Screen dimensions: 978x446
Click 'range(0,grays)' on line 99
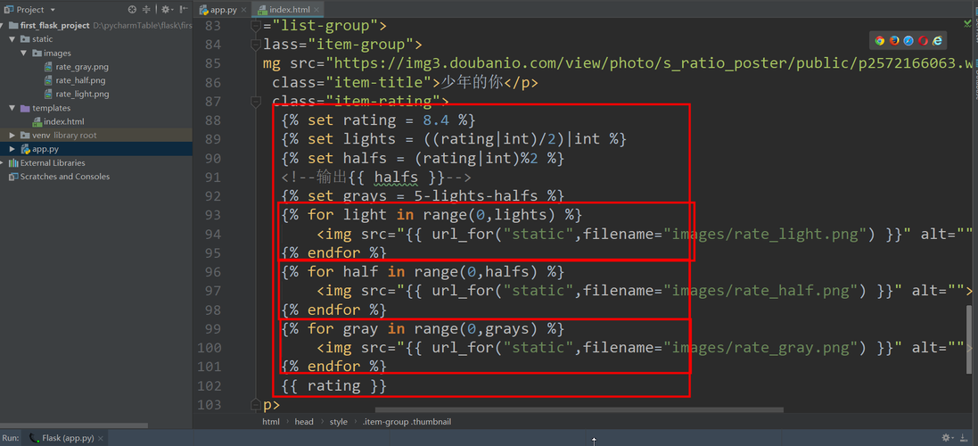pos(477,329)
